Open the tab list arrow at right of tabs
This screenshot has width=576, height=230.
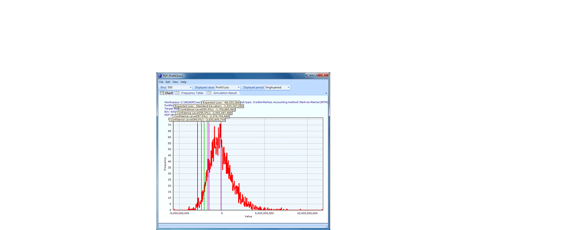click(x=326, y=93)
